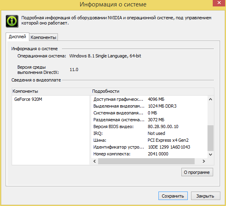Click the BIOS version 80.28.90.00.10
Image resolution: width=226 pixels, height=206 pixels.
(163, 126)
